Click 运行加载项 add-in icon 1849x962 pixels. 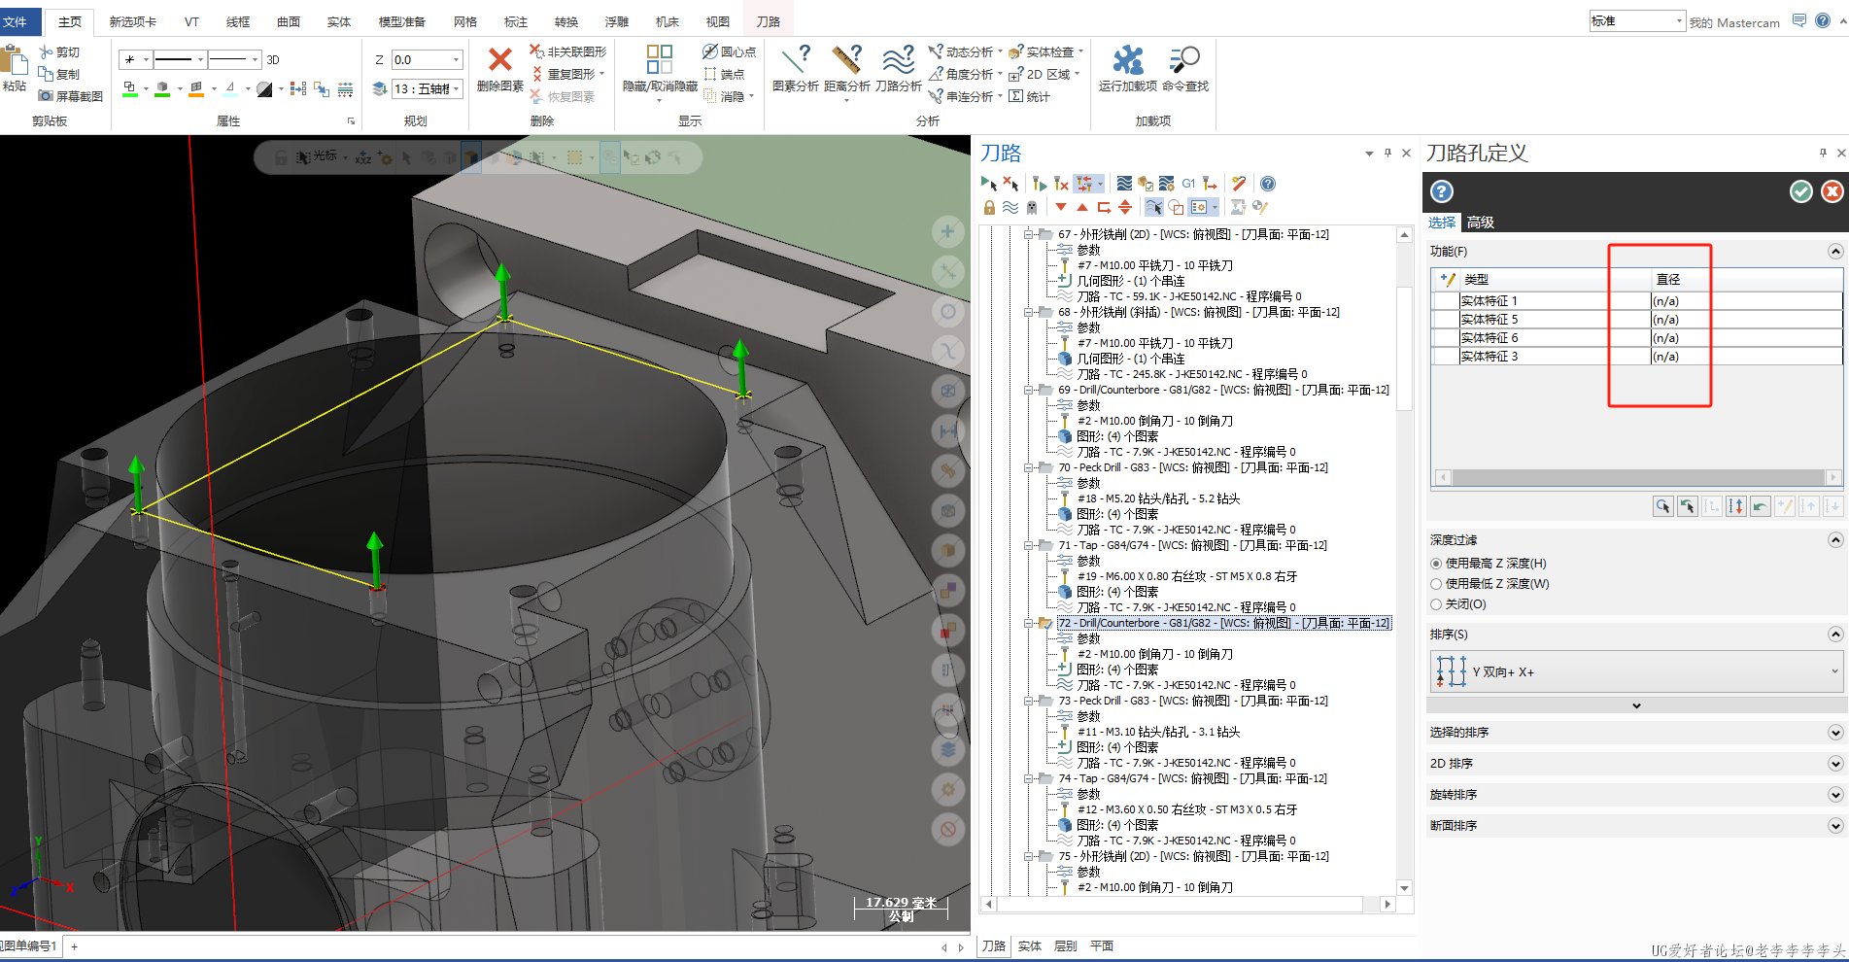pyautogui.click(x=1128, y=60)
